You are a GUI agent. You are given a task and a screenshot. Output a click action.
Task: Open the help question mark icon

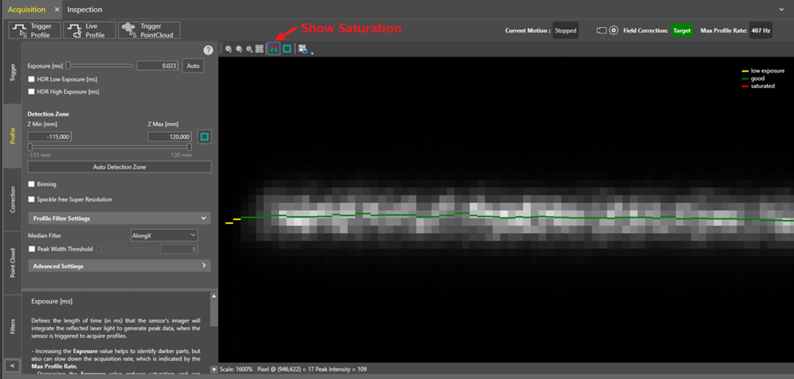point(208,51)
